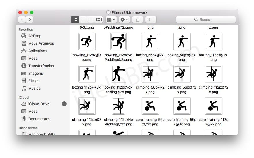
Task: Switch to list view mode
Action: coord(83,20)
